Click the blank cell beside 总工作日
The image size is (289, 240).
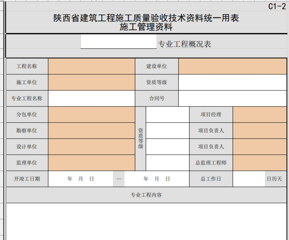249,179
